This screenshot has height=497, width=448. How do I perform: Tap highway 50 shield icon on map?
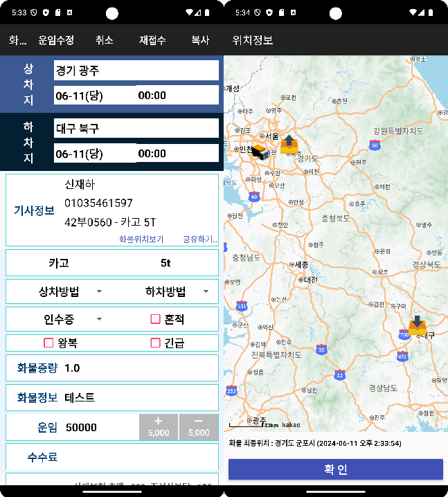click(x=375, y=145)
